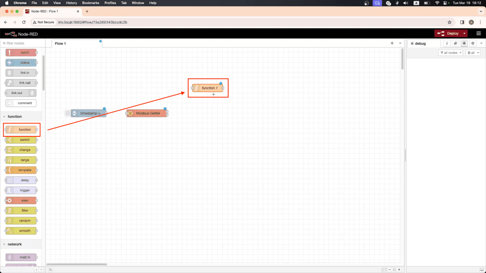486x273 pixels.
Task: Open the configuration nodes gear tab
Action: 473,43
